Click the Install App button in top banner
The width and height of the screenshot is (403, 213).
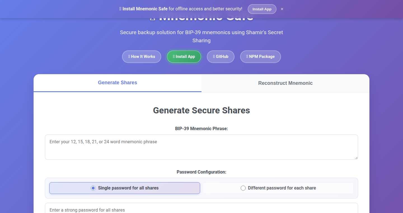point(262,9)
